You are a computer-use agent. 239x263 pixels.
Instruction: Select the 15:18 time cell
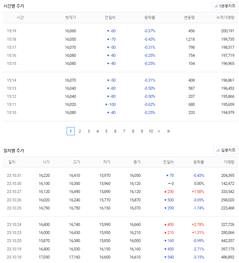point(11,39)
